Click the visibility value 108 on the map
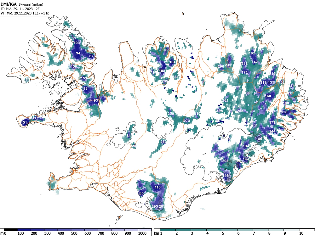315x236 pixels. click(x=162, y=71)
